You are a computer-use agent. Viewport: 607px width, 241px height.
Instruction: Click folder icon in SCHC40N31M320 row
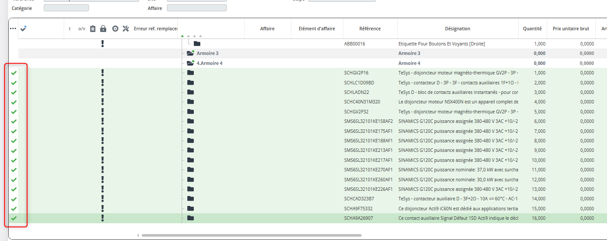[x=190, y=102]
